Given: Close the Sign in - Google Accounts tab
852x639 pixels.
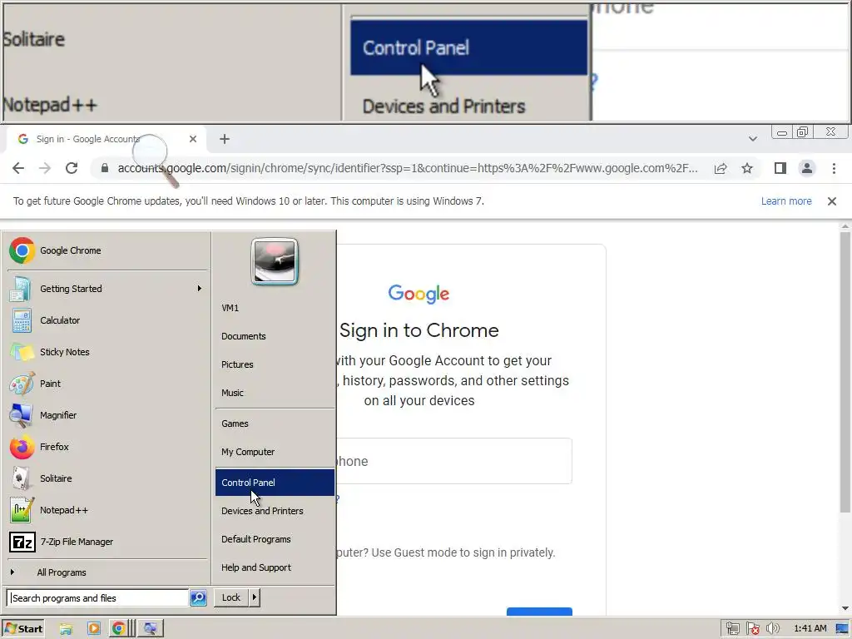Looking at the screenshot, I should point(193,139).
